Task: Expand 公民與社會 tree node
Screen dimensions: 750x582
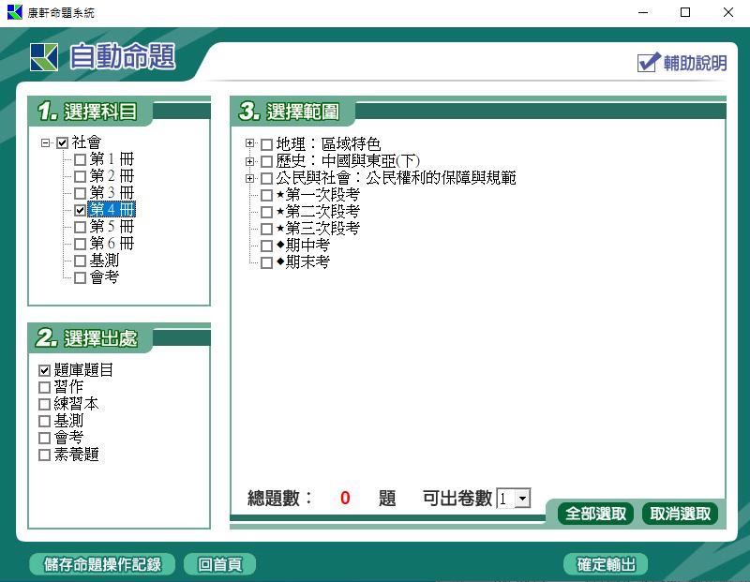Action: pos(249,178)
